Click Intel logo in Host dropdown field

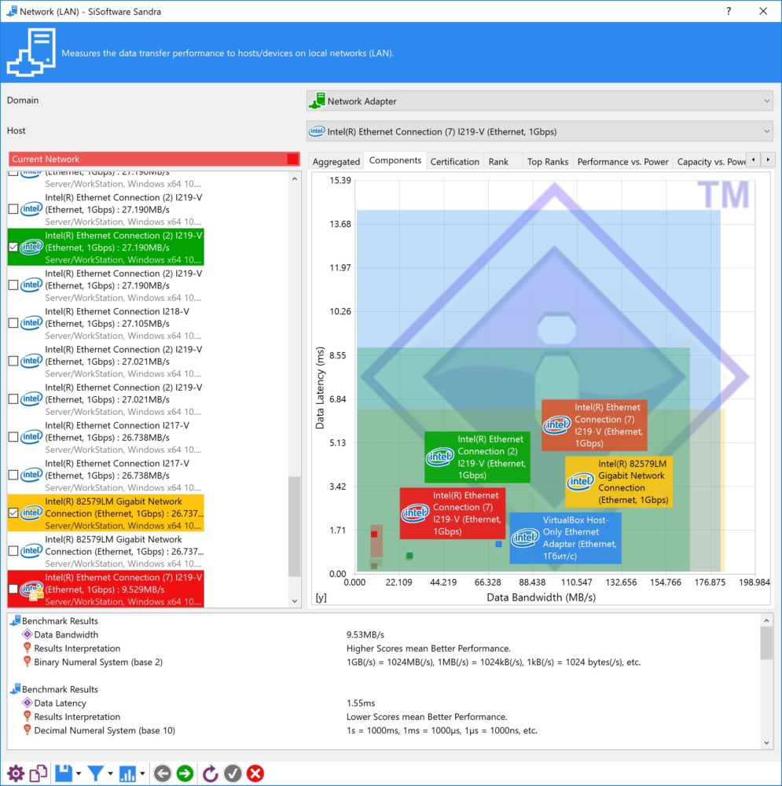(x=317, y=131)
